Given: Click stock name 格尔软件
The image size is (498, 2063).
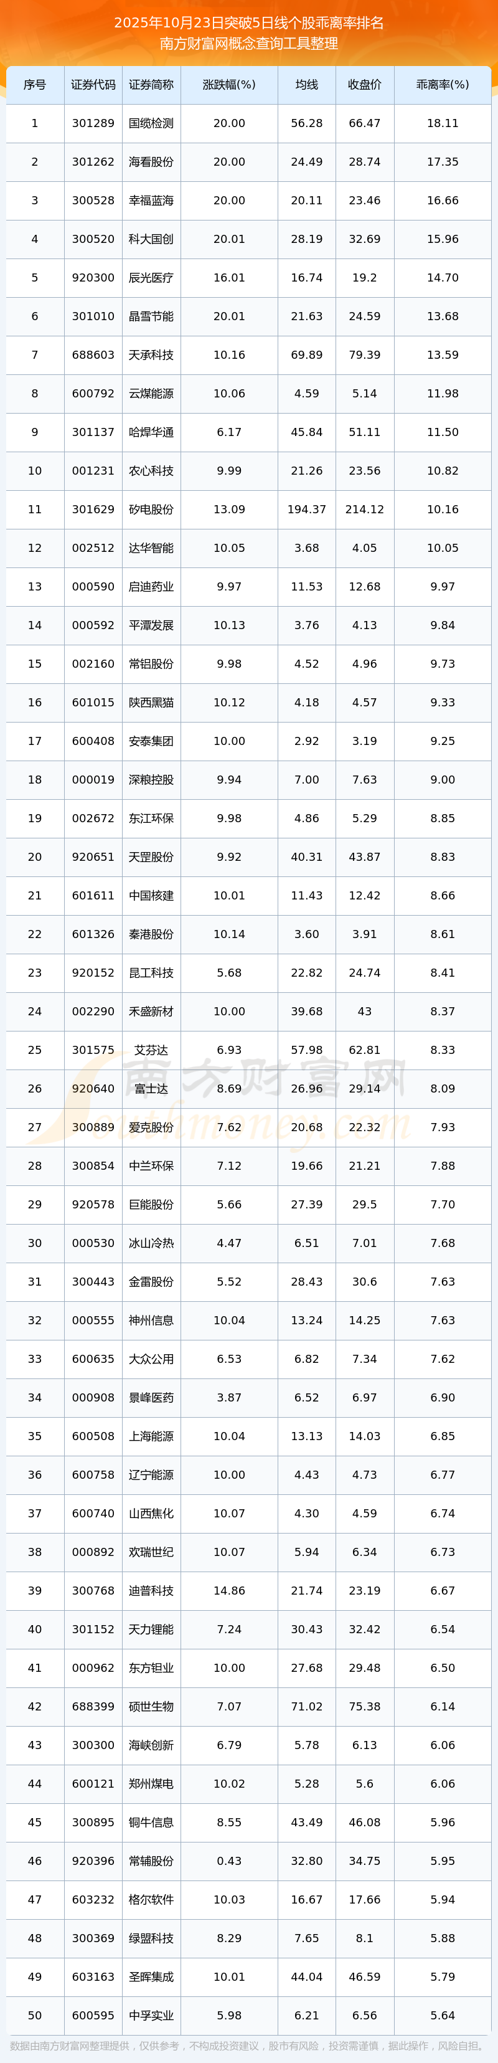Looking at the screenshot, I should click(151, 1899).
